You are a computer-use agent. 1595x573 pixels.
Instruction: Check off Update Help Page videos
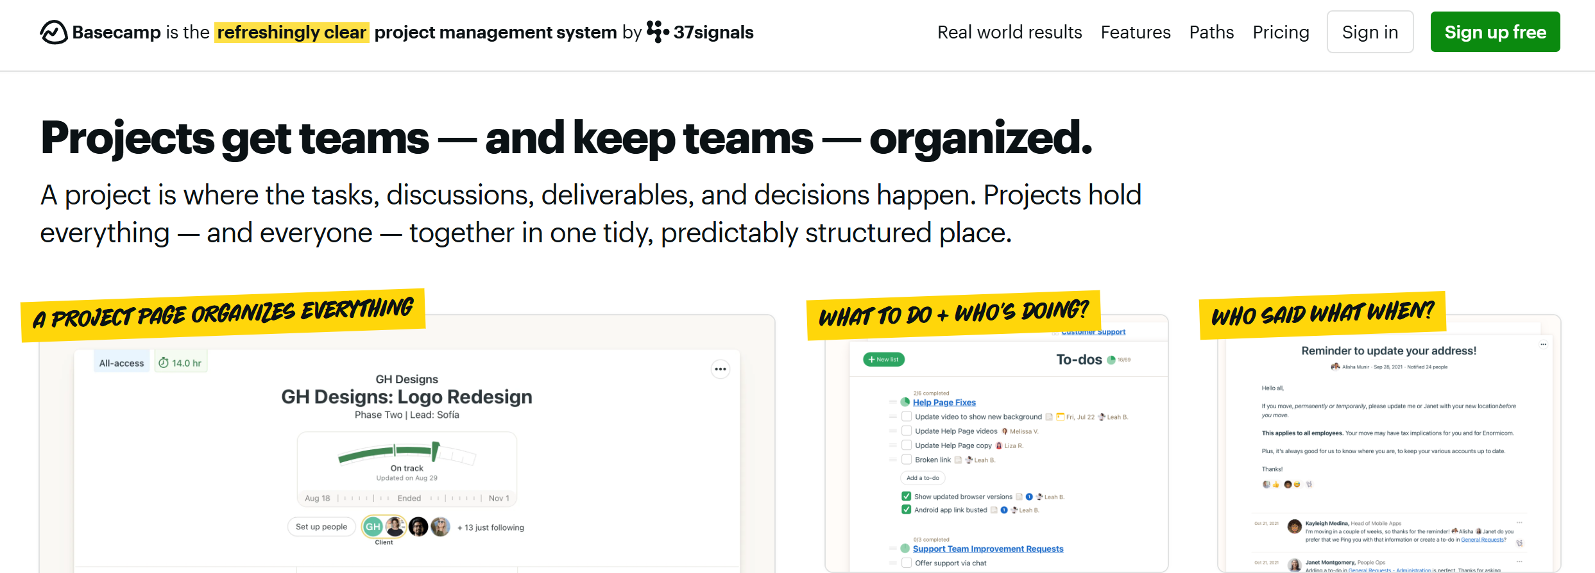(907, 431)
